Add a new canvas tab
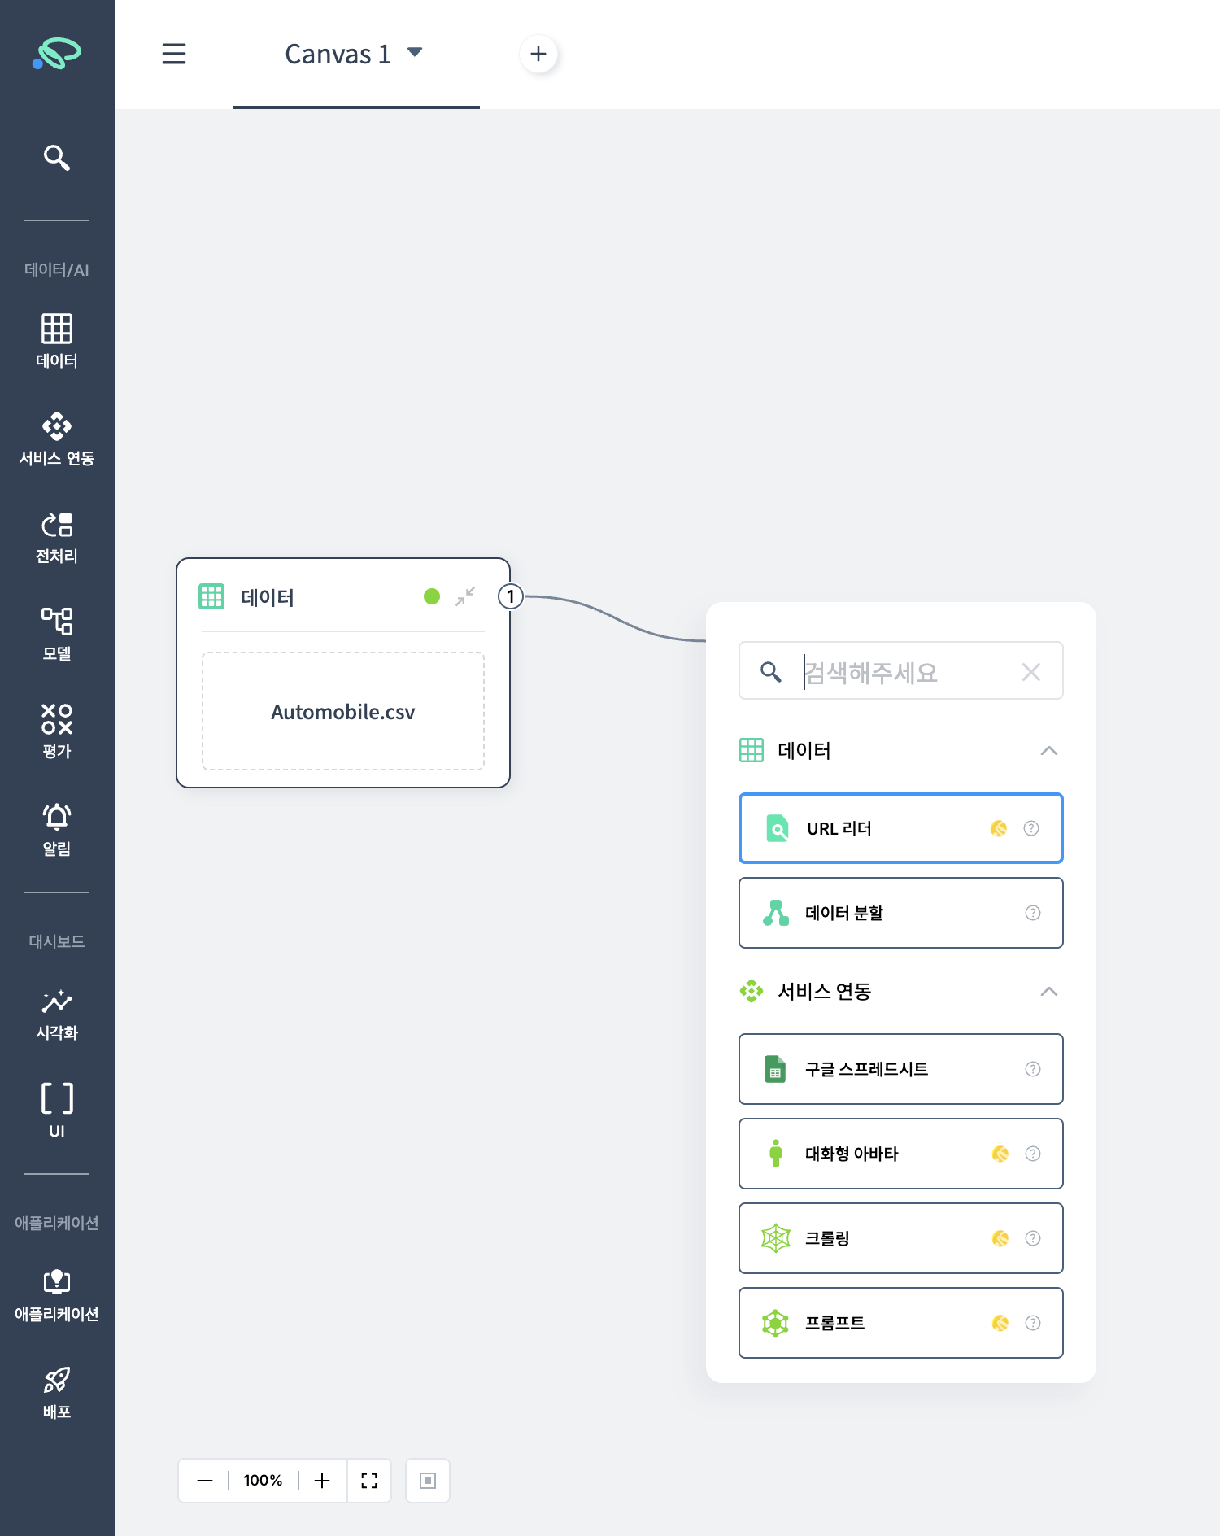Image resolution: width=1220 pixels, height=1536 pixels. tap(538, 55)
